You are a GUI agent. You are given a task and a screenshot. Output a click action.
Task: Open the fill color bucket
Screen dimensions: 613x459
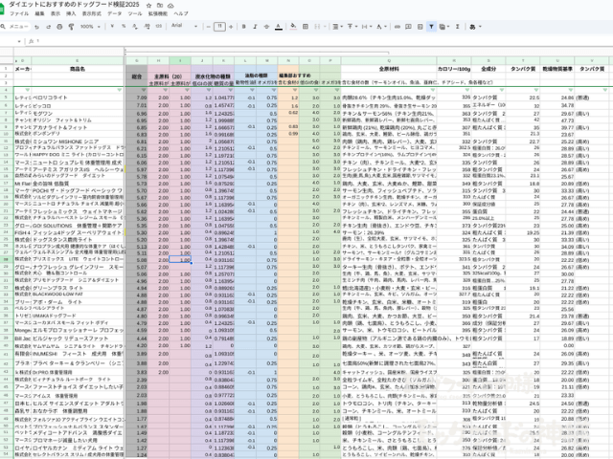(x=294, y=26)
